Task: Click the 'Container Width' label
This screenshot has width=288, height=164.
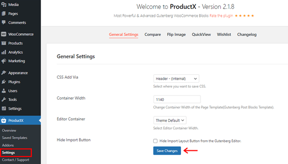Action: coord(71,98)
